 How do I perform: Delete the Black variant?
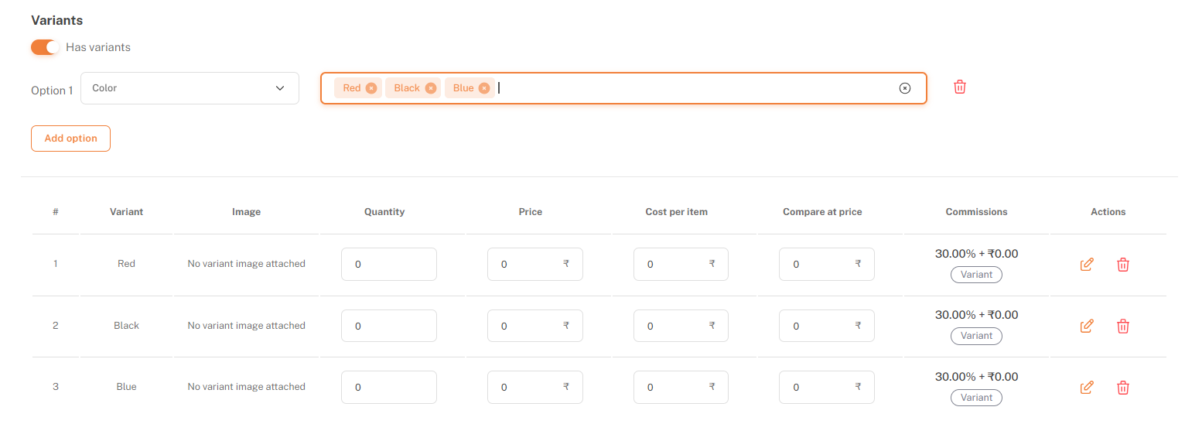1123,326
